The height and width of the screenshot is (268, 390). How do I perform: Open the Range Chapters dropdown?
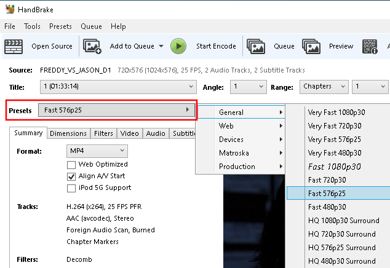click(324, 87)
